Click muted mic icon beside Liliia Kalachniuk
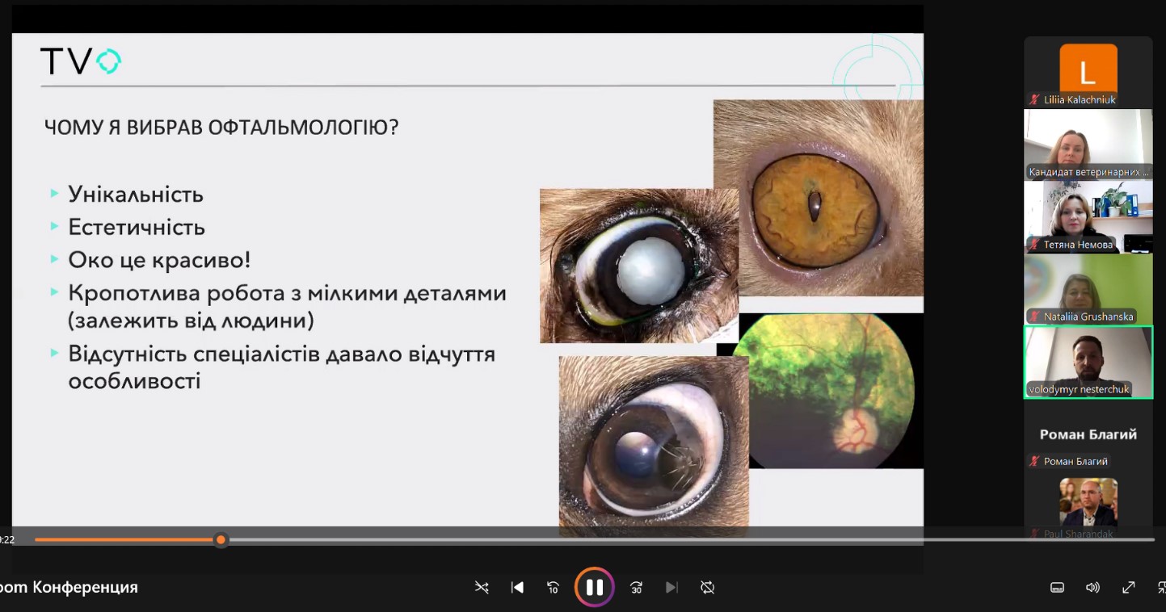This screenshot has height=612, width=1166. (x=1033, y=99)
